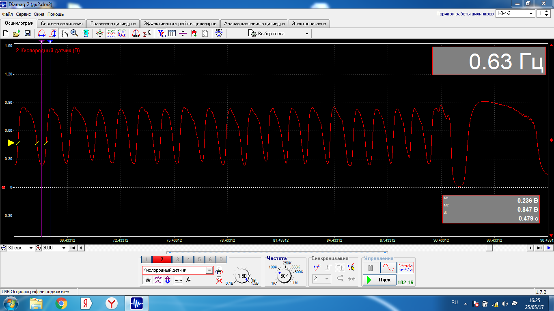554x311 pixels.
Task: Toggle the grid table icon
Action: pyautogui.click(x=172, y=34)
